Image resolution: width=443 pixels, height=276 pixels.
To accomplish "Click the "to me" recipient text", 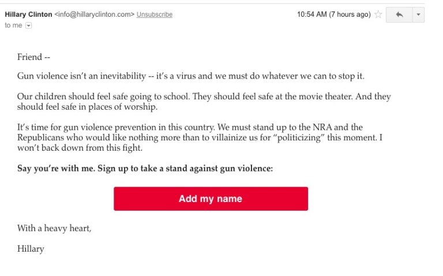I will pyautogui.click(x=13, y=25).
